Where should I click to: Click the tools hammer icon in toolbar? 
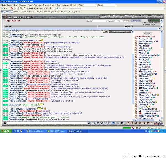point(24,8)
